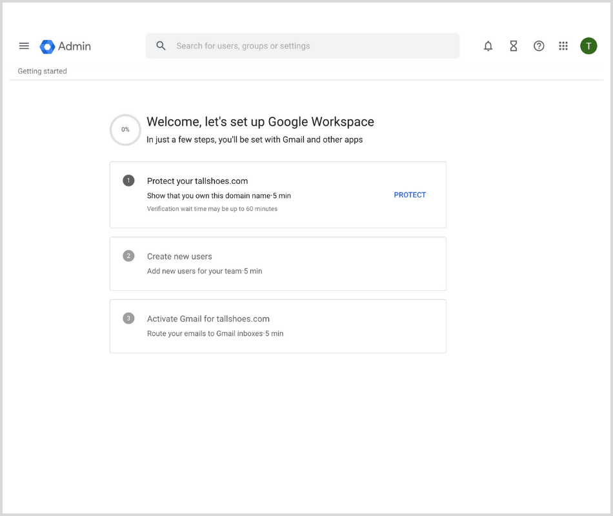Select the Activate Gmail for tallshoes.com step

[x=278, y=326]
